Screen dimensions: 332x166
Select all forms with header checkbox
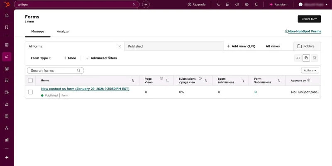pyautogui.click(x=30, y=81)
